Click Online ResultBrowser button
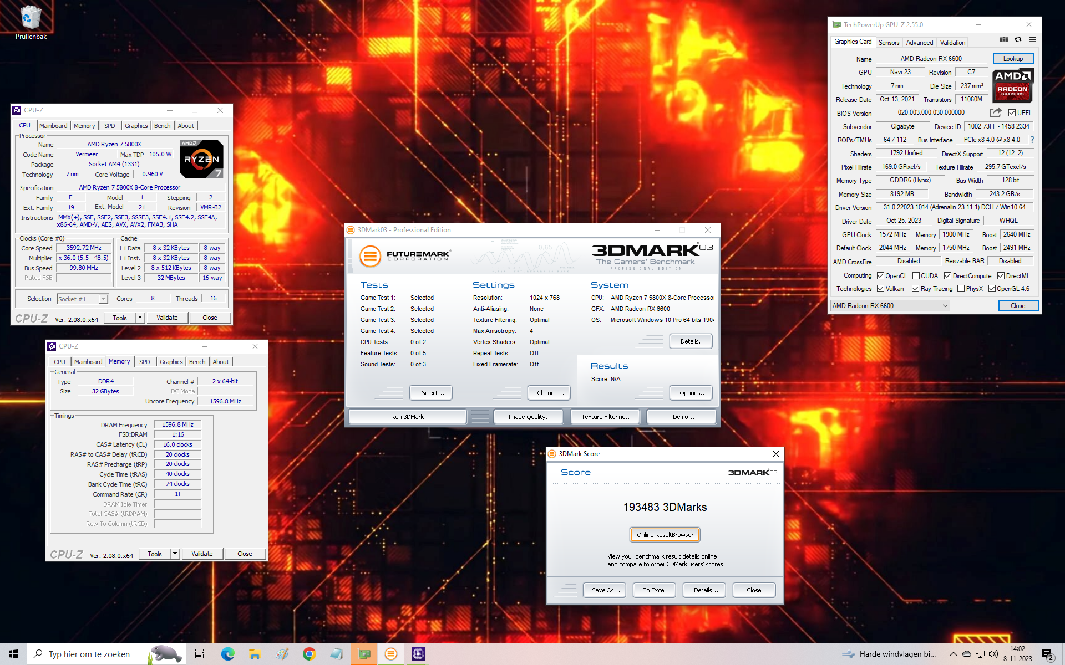This screenshot has width=1065, height=665. (665, 535)
